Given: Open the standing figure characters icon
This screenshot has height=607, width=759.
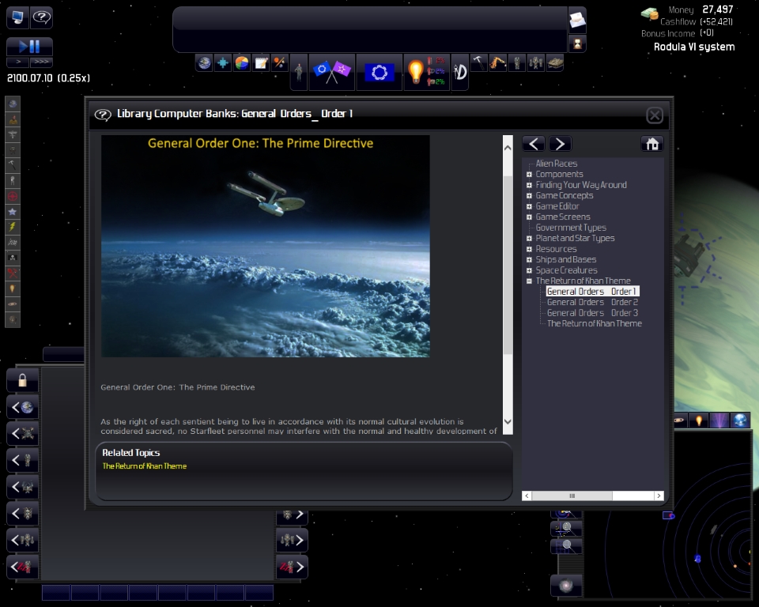Looking at the screenshot, I should coord(299,72).
